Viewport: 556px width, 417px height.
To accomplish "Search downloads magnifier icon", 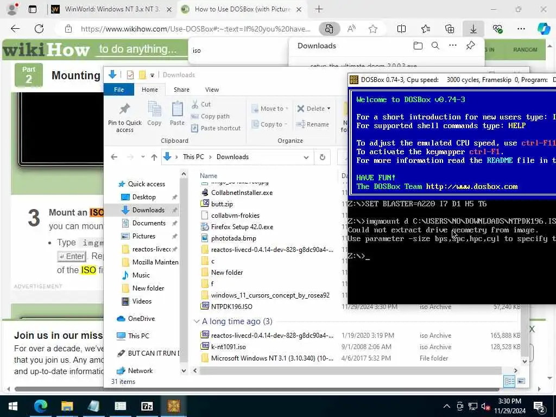I will click(x=435, y=46).
